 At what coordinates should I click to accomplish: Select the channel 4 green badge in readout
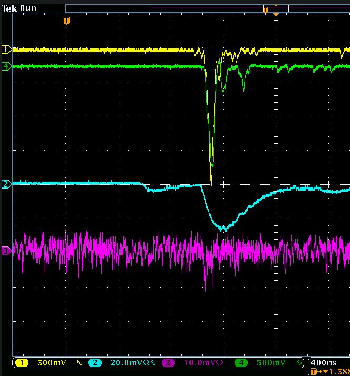[x=241, y=363]
